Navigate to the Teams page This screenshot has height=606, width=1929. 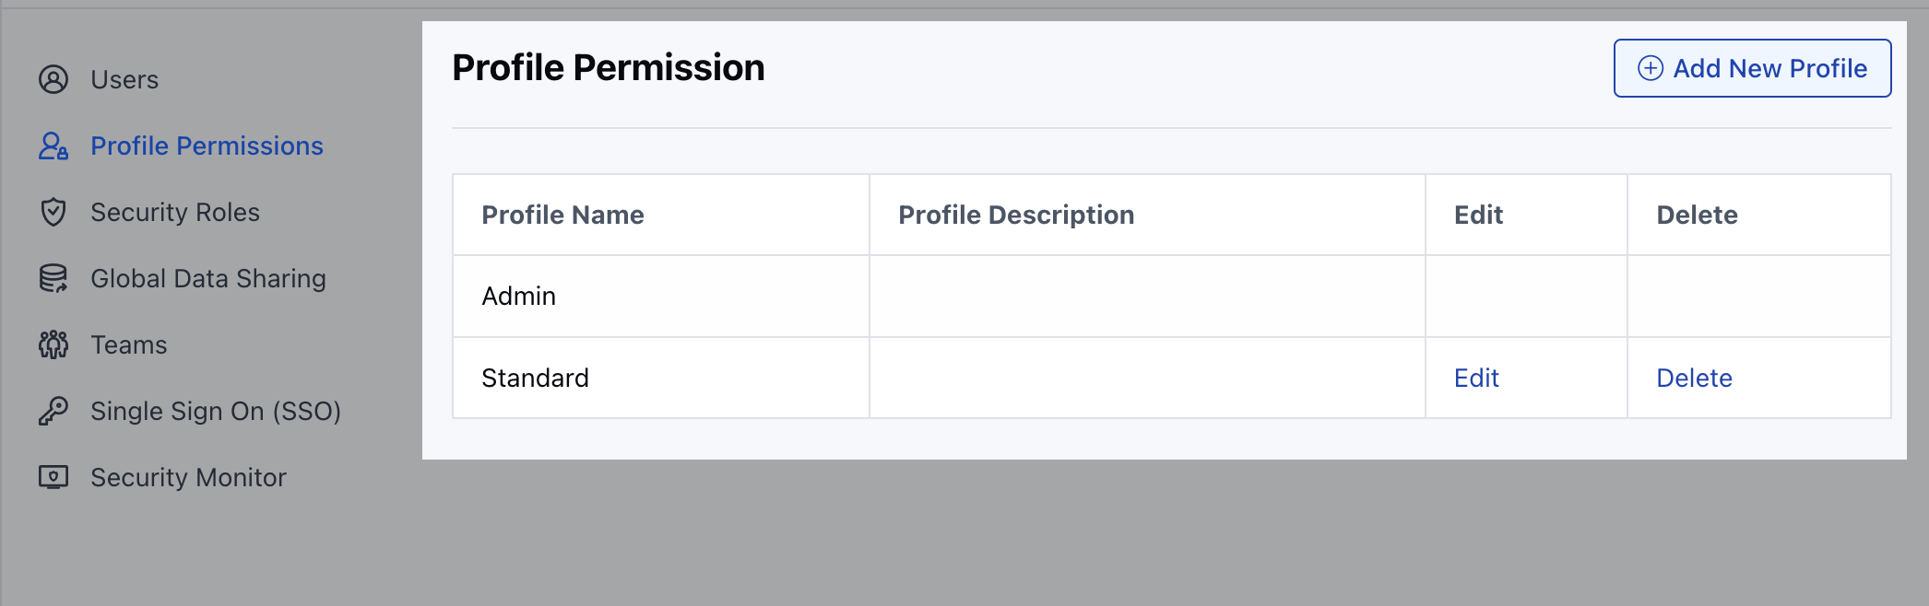129,345
